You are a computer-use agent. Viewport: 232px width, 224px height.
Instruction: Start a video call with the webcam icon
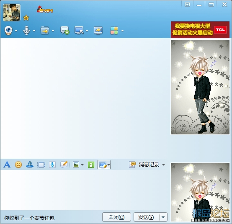[8, 30]
